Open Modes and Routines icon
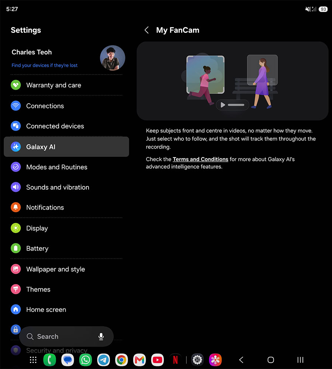The image size is (332, 369). point(16,167)
